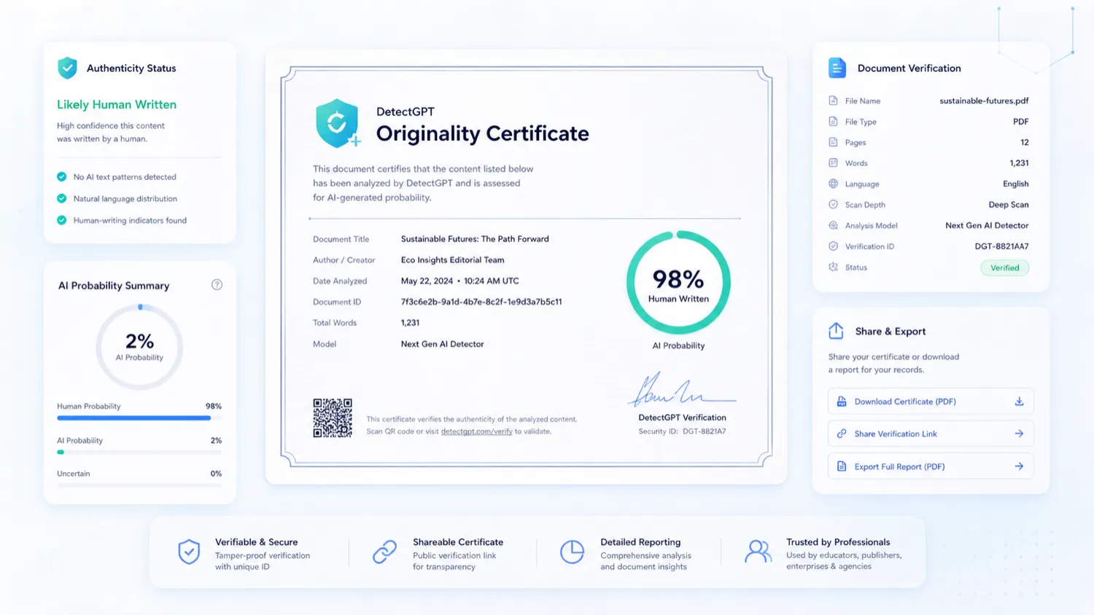Click Verification ID value DGT-8821AA7

point(1001,246)
